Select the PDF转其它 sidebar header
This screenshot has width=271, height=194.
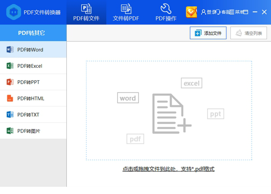point(33,33)
